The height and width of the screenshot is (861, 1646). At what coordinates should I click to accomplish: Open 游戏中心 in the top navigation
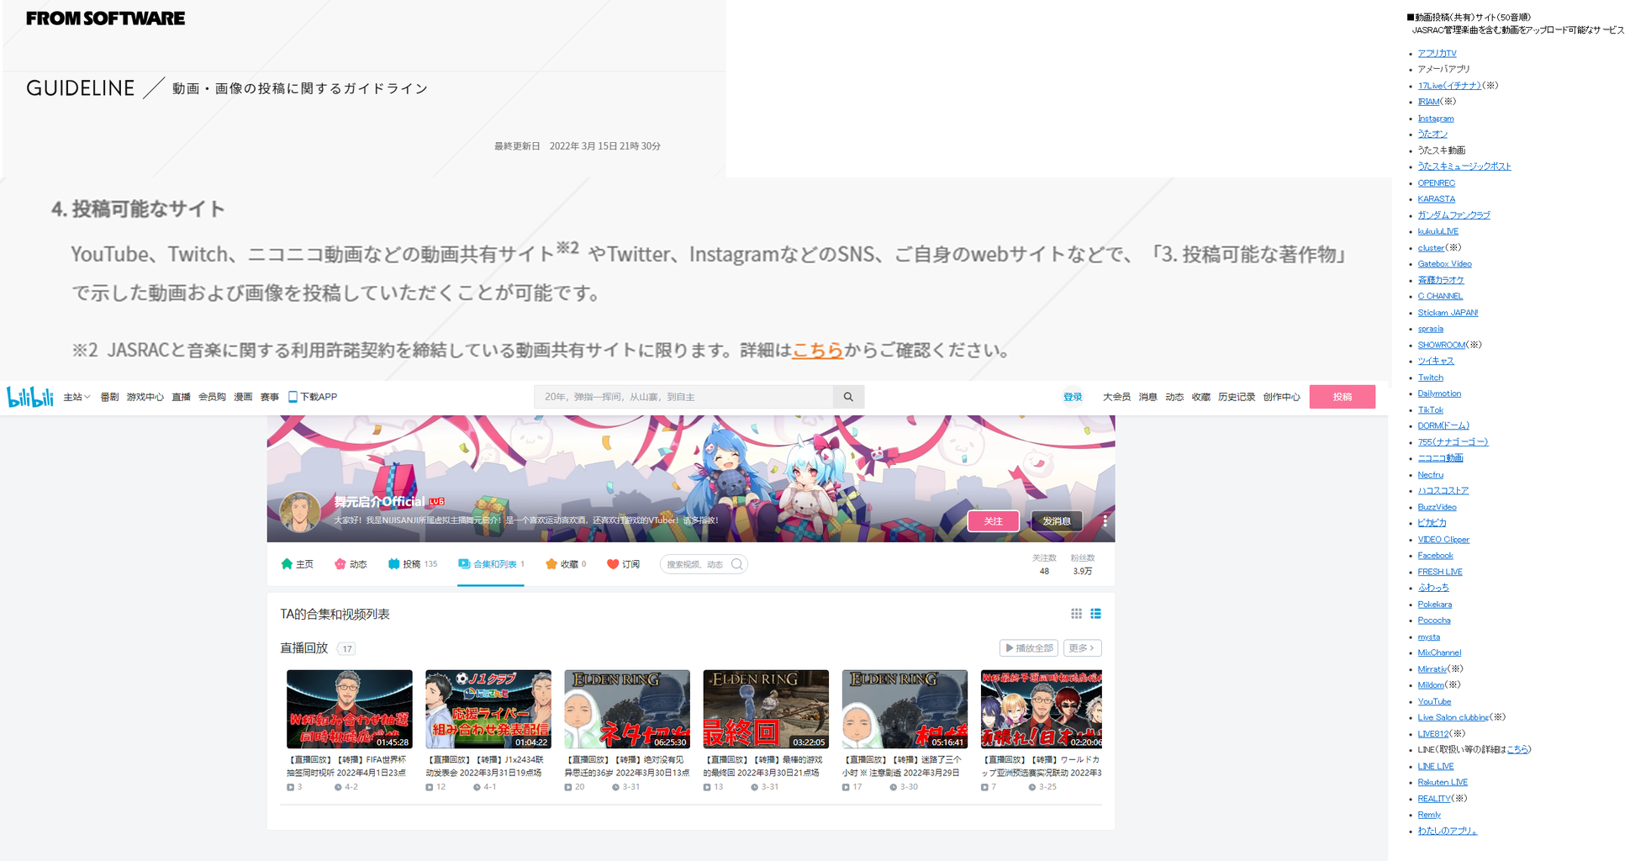click(145, 397)
